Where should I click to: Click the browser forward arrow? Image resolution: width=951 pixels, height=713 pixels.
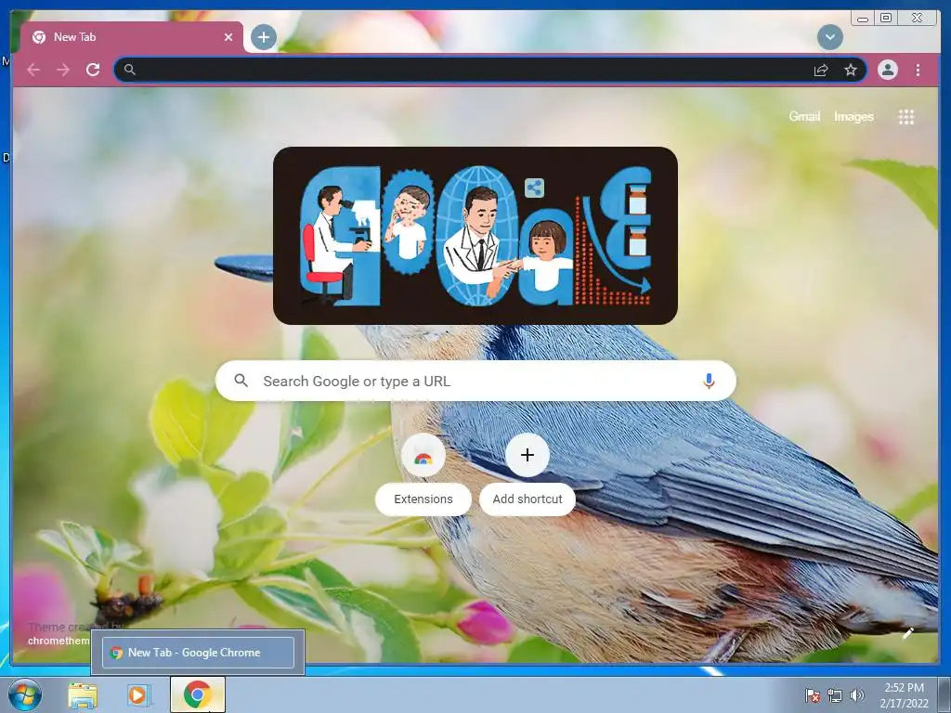pyautogui.click(x=63, y=70)
